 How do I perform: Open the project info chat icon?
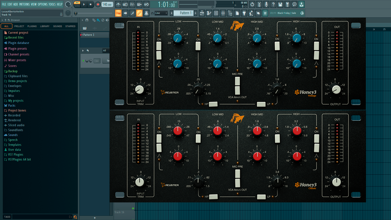pyautogui.click(x=294, y=4)
